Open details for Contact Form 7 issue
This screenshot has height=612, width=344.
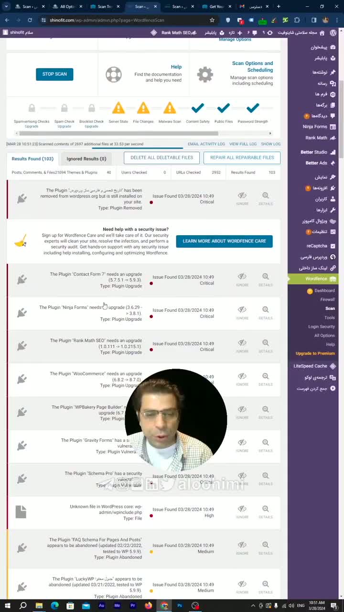(x=266, y=279)
